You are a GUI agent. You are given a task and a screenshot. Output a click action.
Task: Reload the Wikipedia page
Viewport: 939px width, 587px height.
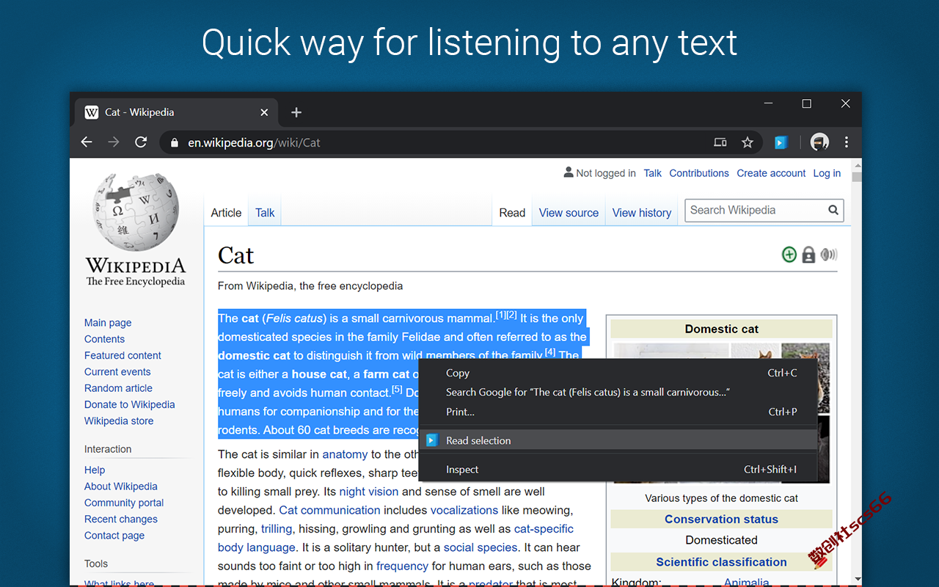tap(141, 142)
